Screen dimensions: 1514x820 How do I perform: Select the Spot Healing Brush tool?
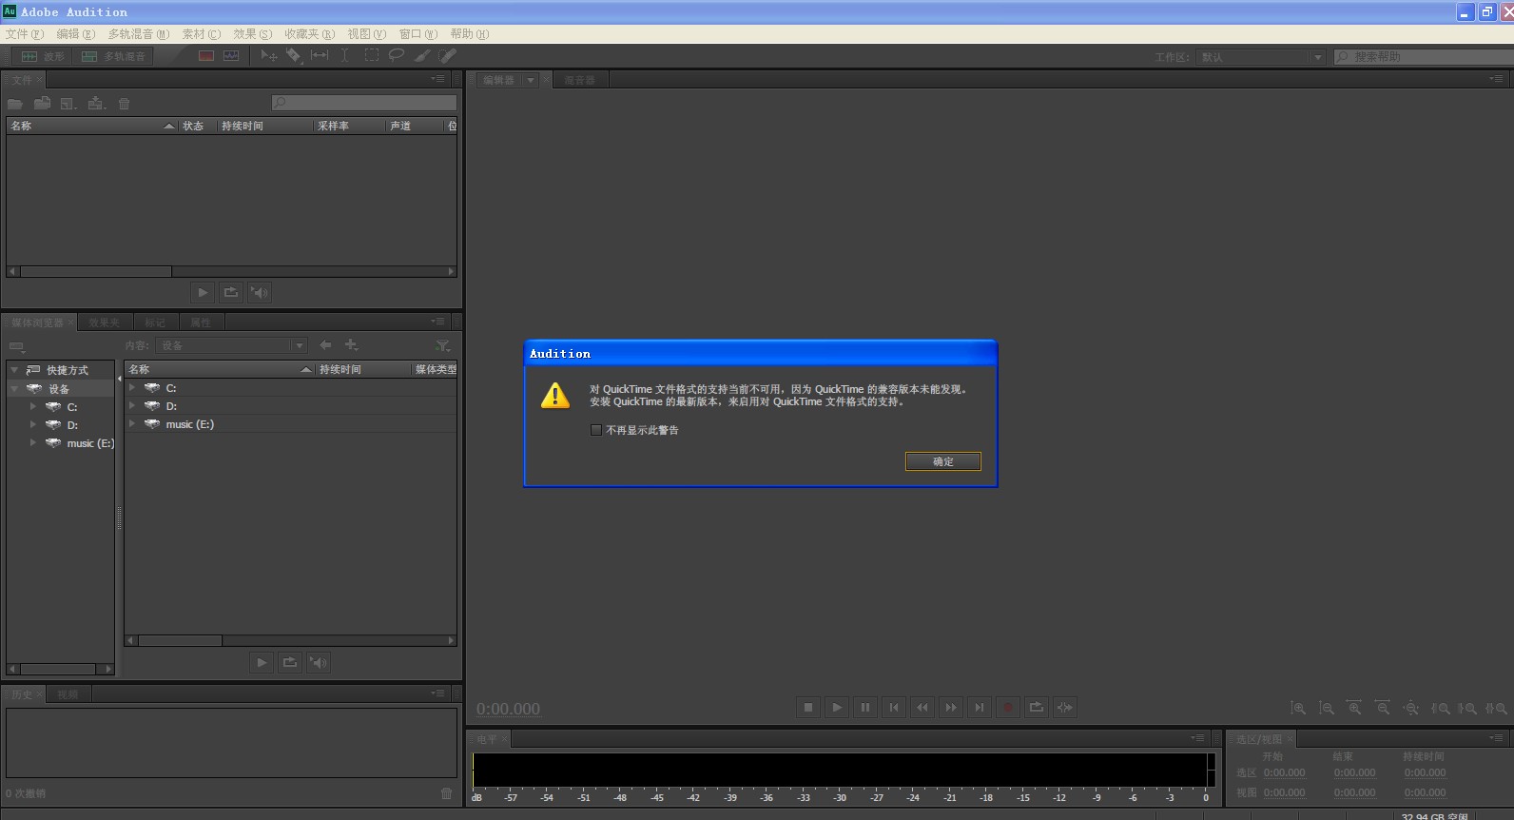coord(448,56)
